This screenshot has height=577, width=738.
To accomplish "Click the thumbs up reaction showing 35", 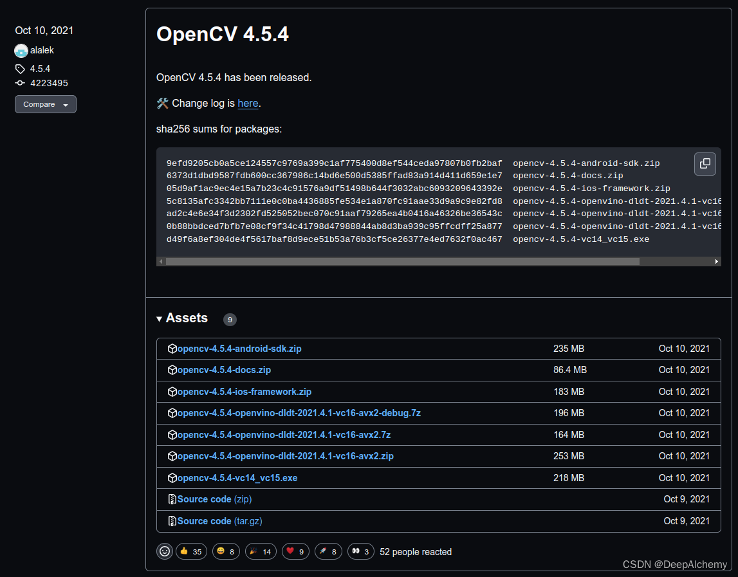I will click(191, 551).
